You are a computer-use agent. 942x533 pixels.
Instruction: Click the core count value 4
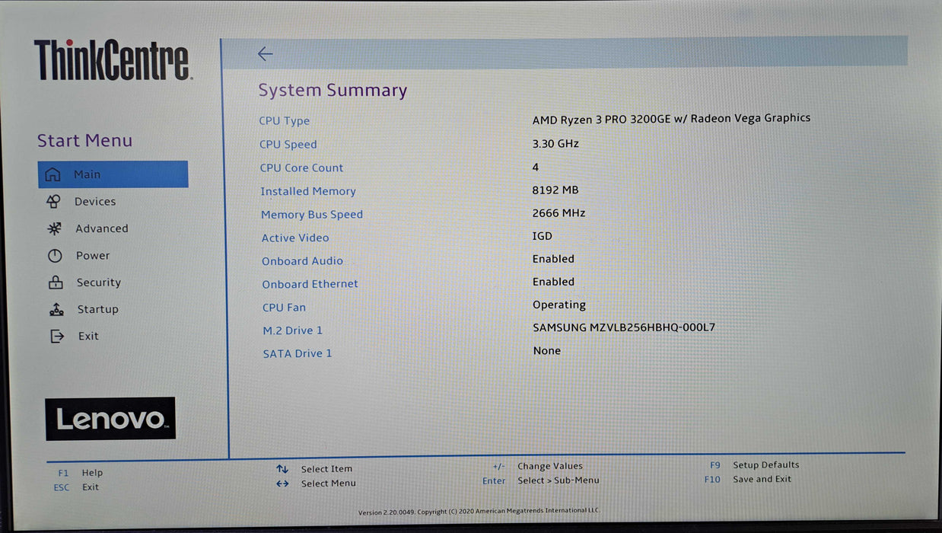coord(536,167)
